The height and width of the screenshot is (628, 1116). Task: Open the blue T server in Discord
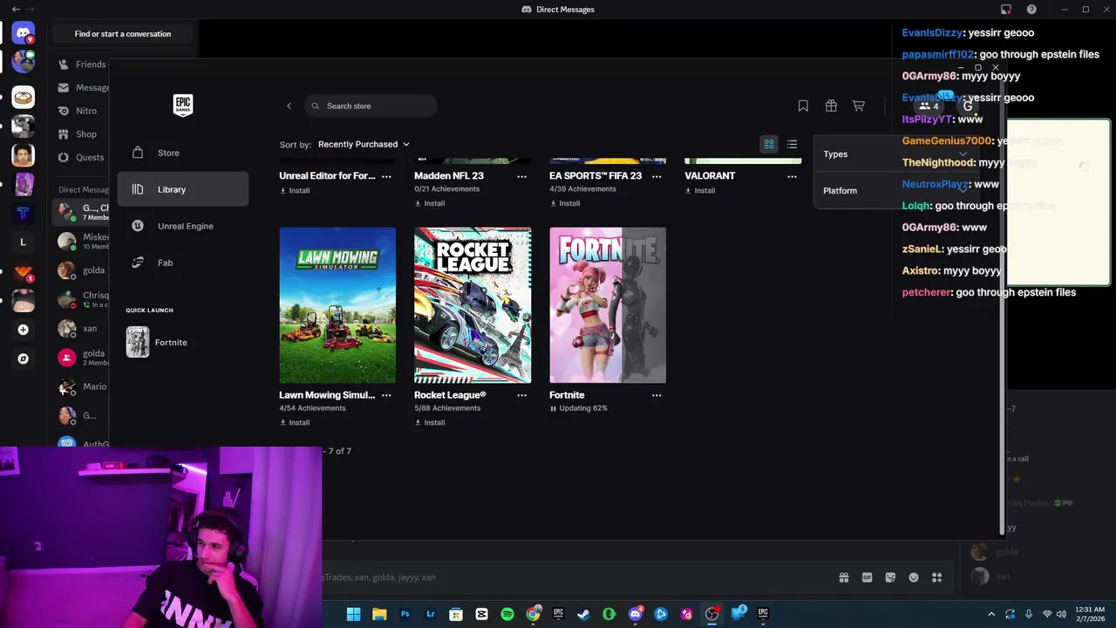[24, 213]
